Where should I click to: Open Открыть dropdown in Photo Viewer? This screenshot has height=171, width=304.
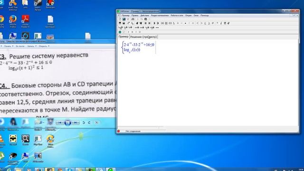(44, 46)
